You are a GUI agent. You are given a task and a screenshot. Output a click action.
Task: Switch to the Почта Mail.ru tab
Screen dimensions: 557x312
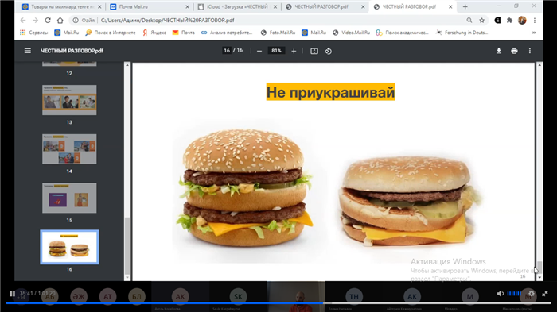(x=150, y=6)
